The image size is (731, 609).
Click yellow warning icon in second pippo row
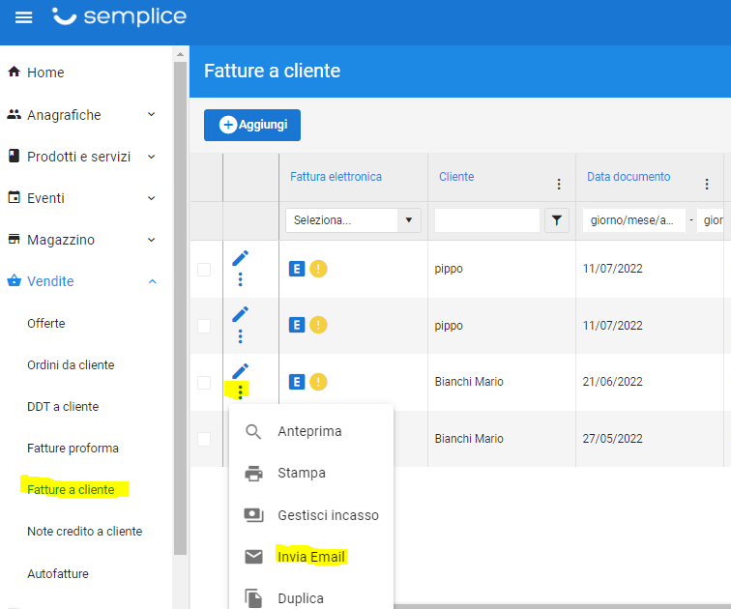(318, 325)
